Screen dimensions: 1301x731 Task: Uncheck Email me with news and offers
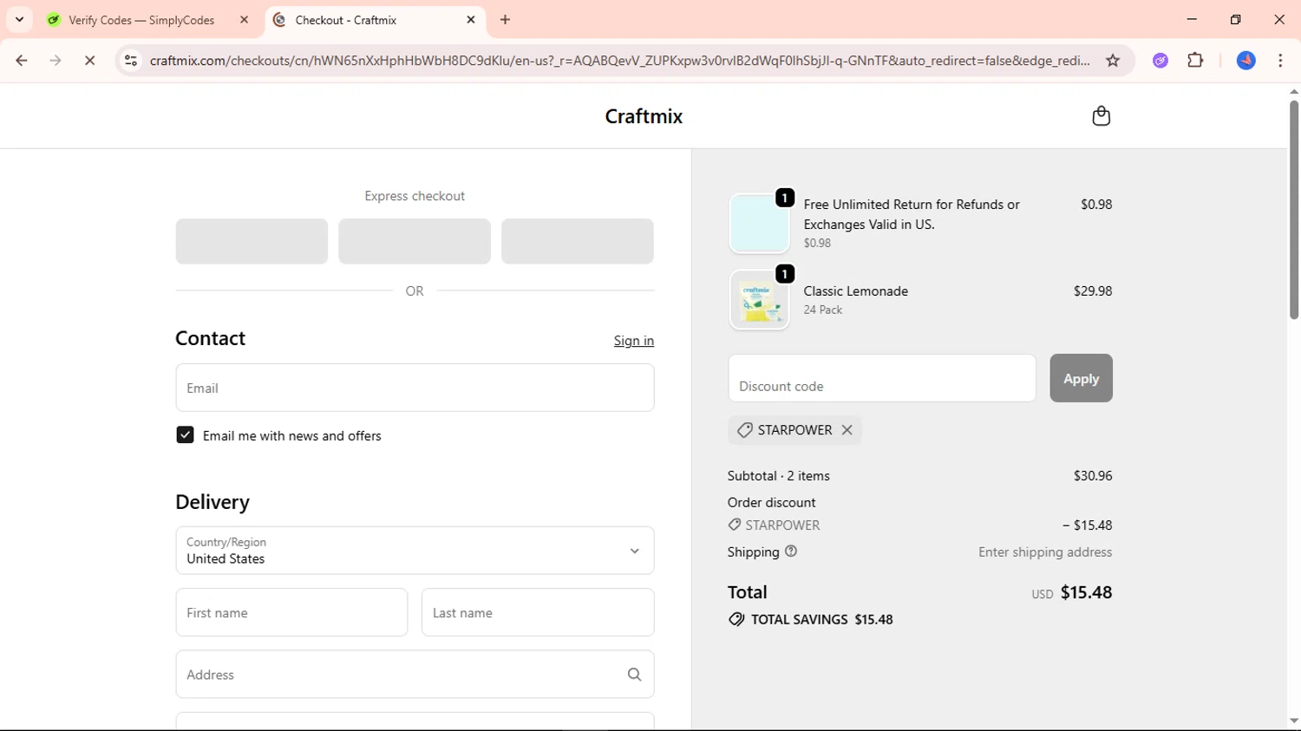click(185, 435)
